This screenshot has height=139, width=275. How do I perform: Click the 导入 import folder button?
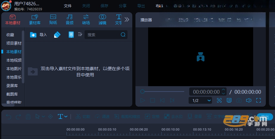[38, 35]
